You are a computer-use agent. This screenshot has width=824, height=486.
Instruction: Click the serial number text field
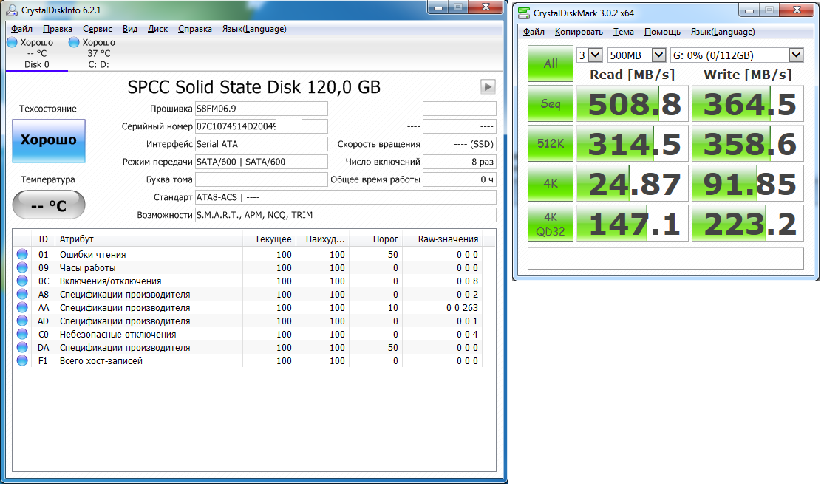pyautogui.click(x=261, y=126)
